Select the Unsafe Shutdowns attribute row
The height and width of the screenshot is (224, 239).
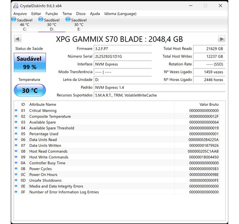tap(117, 180)
